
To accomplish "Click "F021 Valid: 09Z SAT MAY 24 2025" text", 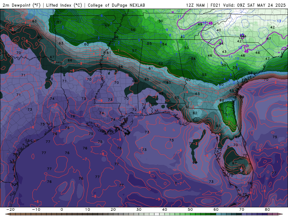I will (248, 5).
